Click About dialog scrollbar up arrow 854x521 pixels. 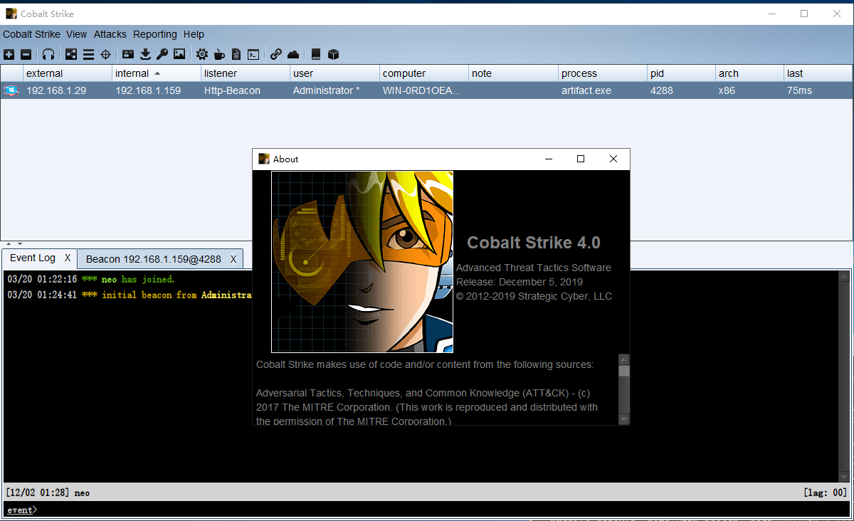pos(624,359)
